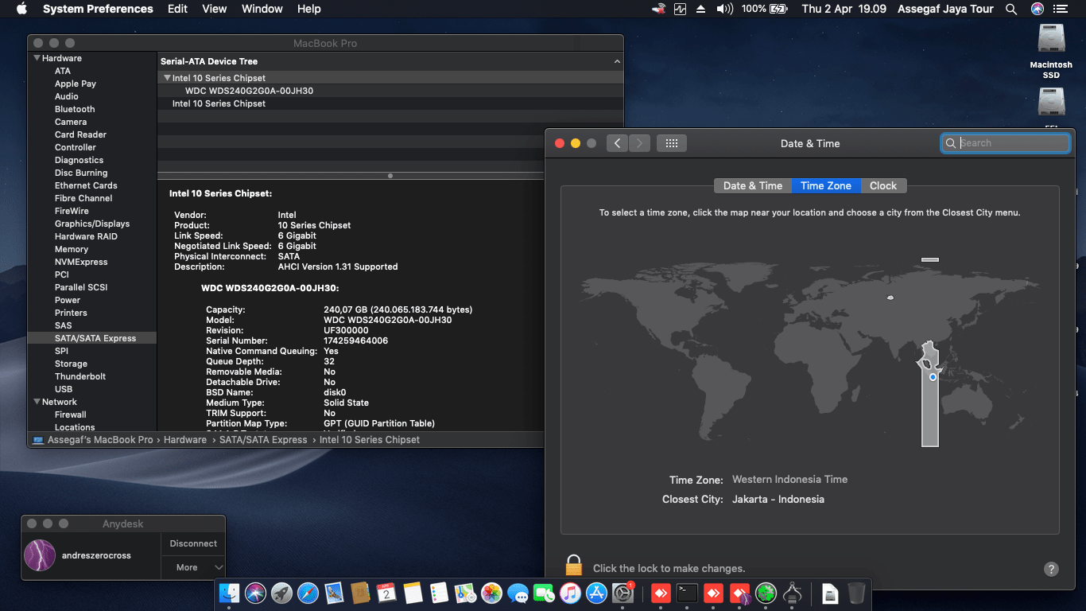Select Memory in Hardware sidebar
This screenshot has height=611, width=1086.
(x=72, y=249)
